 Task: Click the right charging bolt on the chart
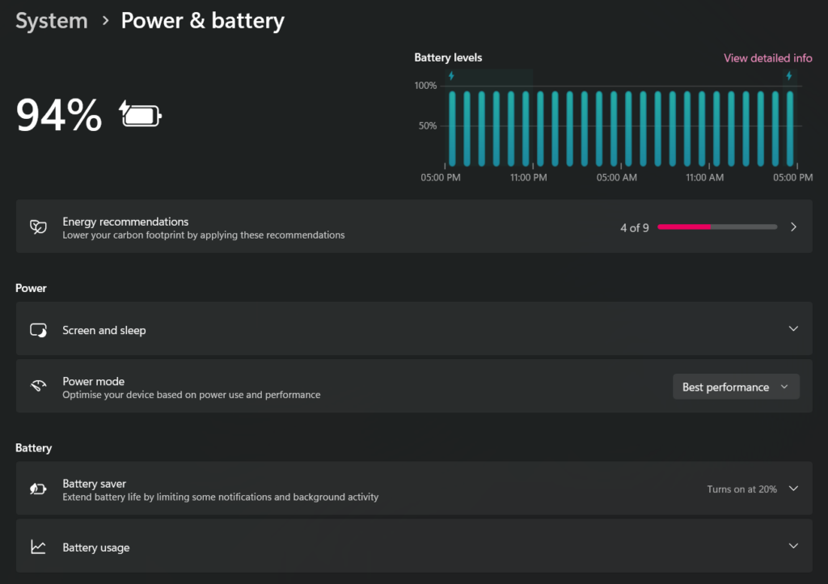(789, 76)
